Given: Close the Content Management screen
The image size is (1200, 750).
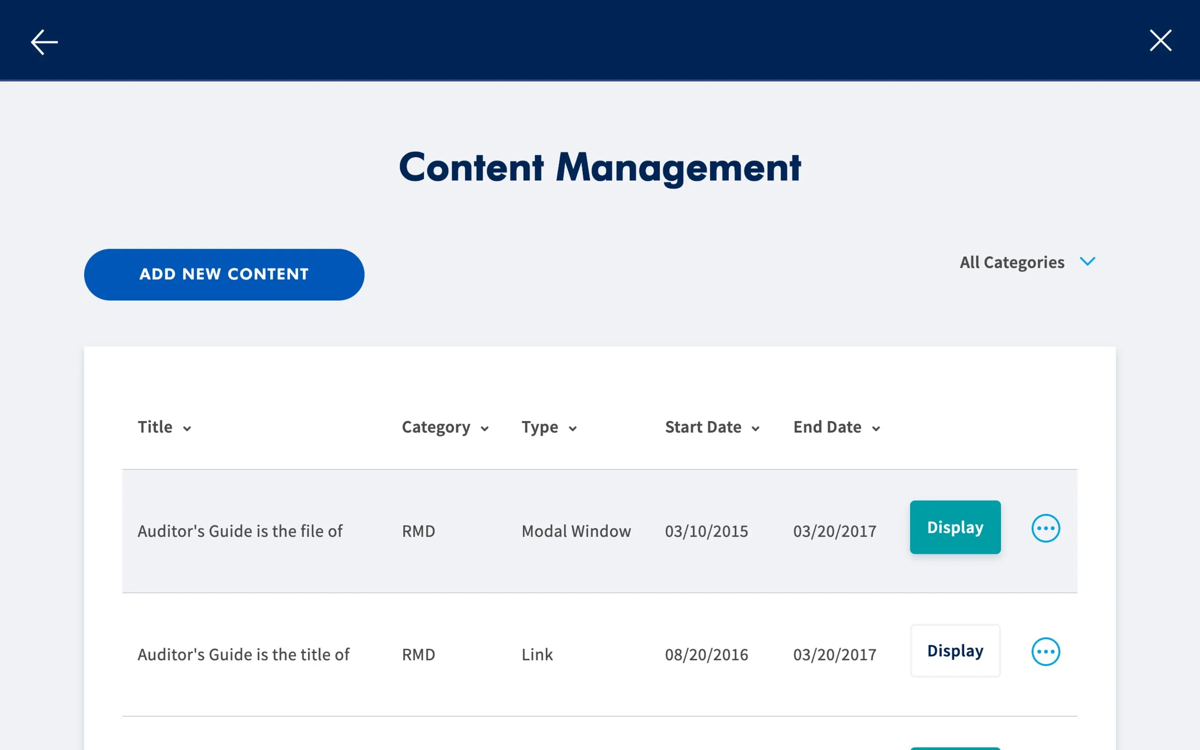Looking at the screenshot, I should (x=1160, y=41).
